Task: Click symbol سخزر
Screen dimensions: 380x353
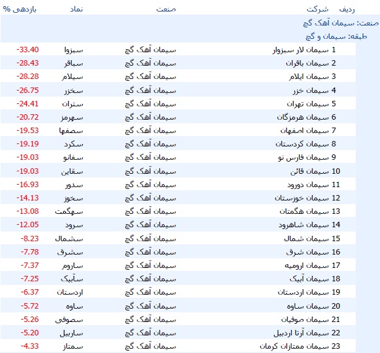Action: pyautogui.click(x=74, y=91)
